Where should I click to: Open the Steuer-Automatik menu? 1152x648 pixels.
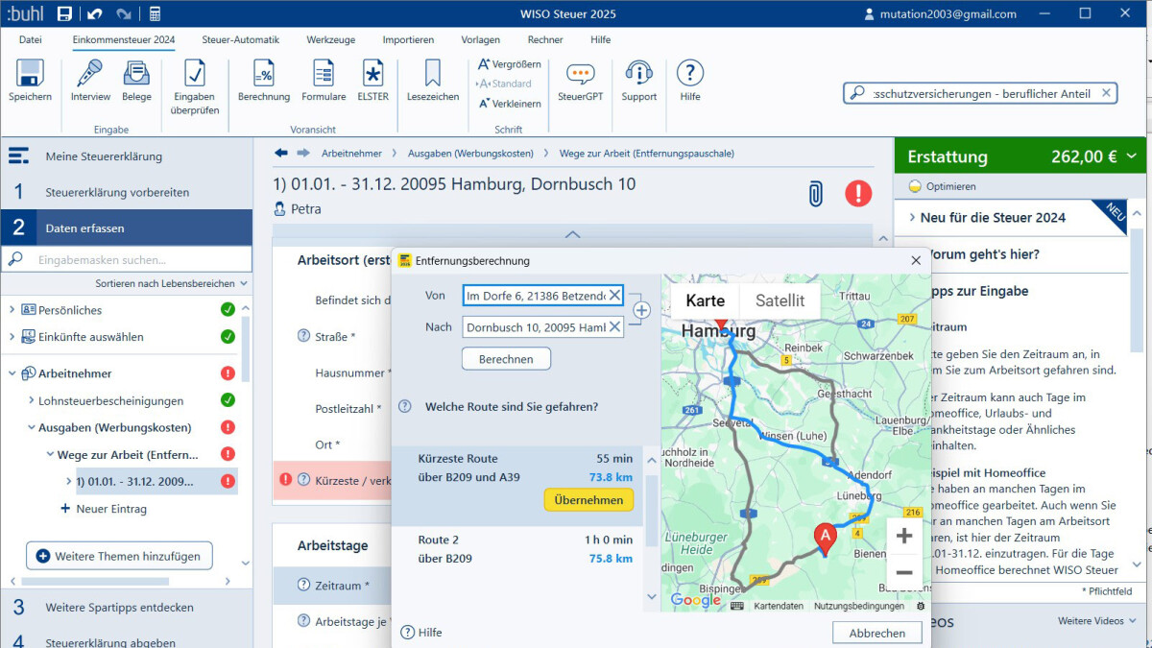(x=240, y=39)
